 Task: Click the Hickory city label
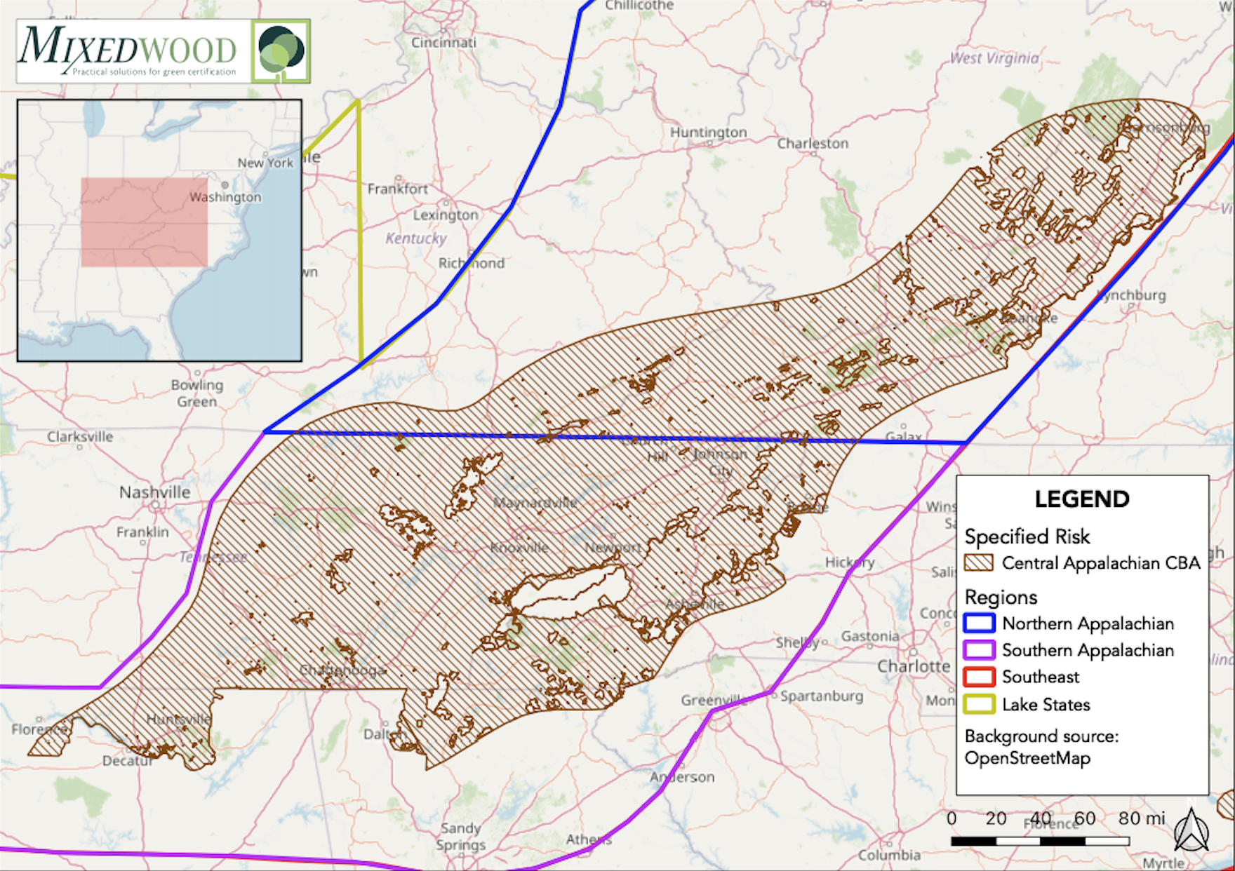(x=850, y=562)
